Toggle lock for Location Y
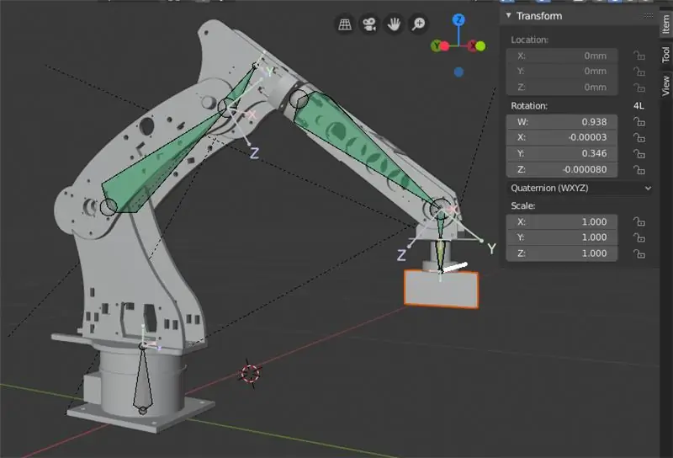Viewport: 673px width, 458px height. pyautogui.click(x=639, y=72)
